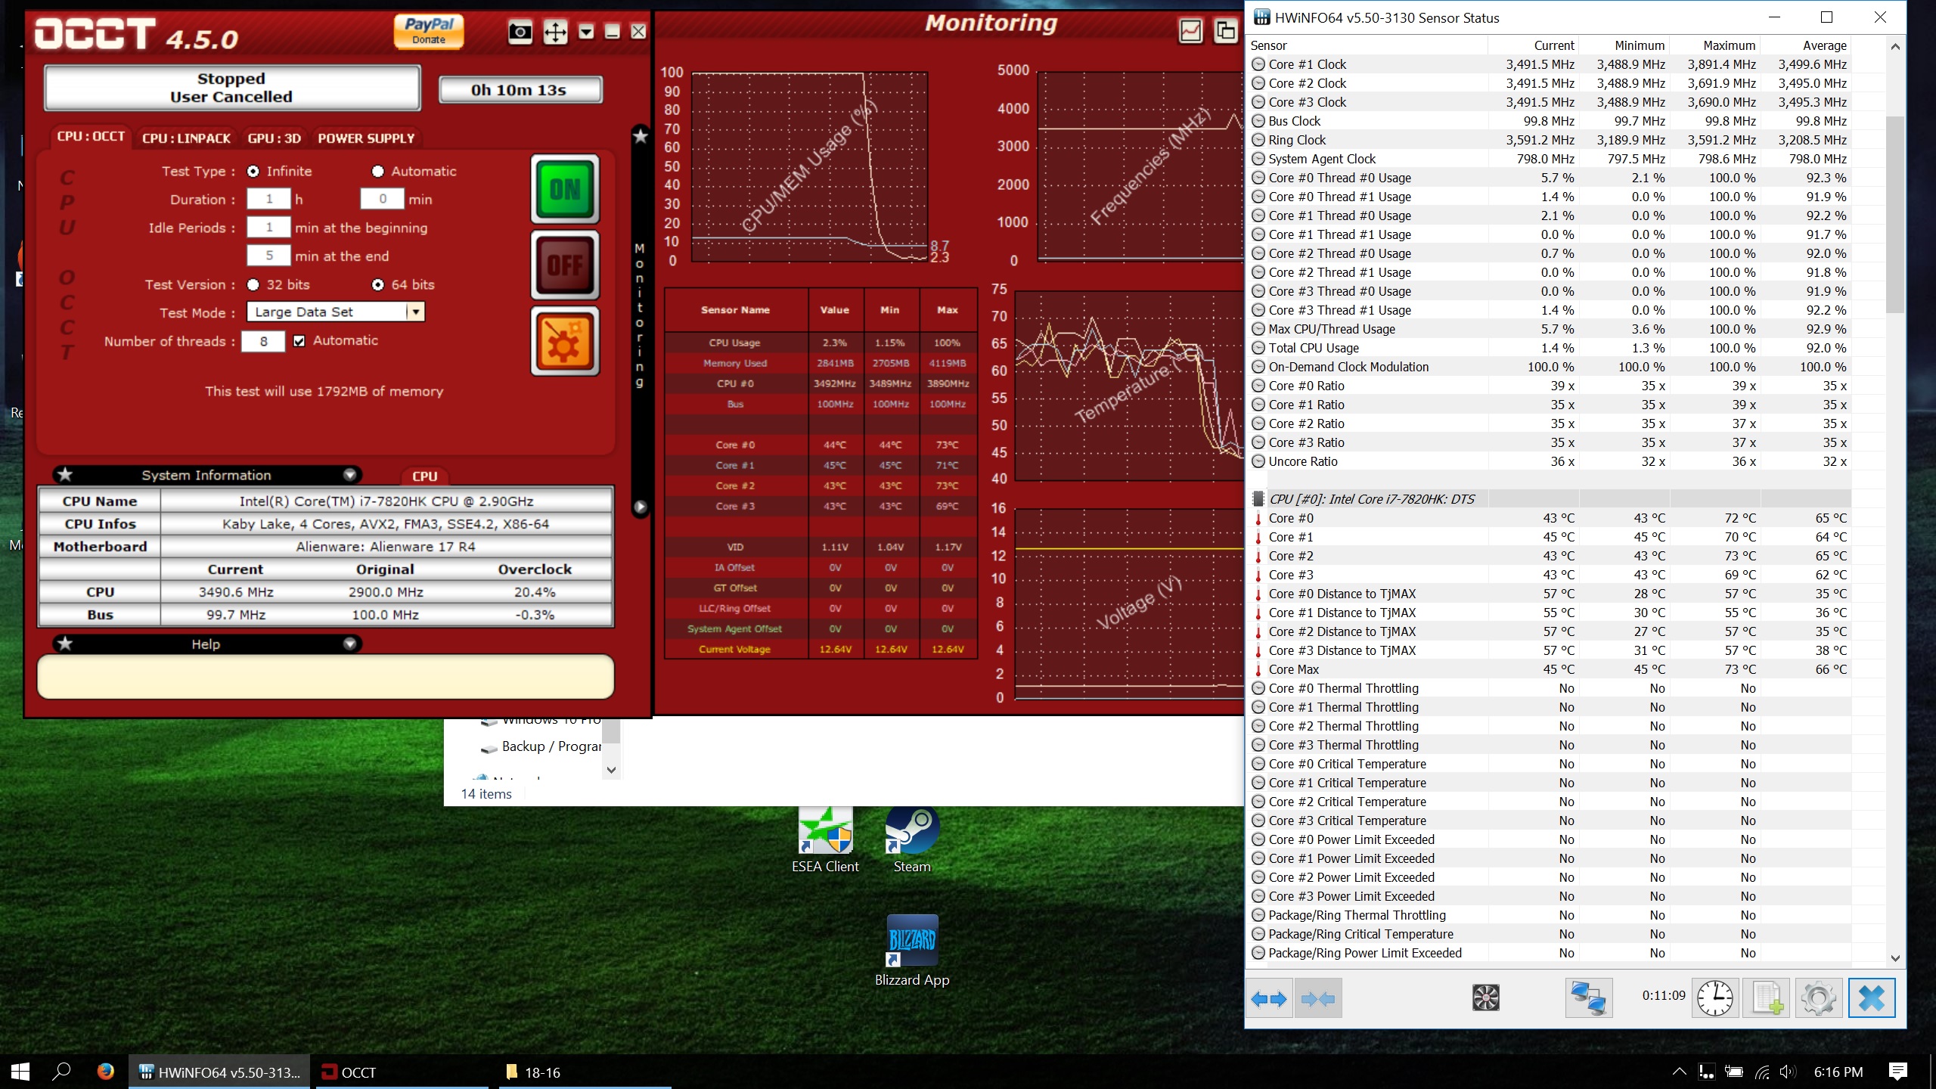
Task: Click the HWiNFO log file add icon
Action: point(1767,997)
